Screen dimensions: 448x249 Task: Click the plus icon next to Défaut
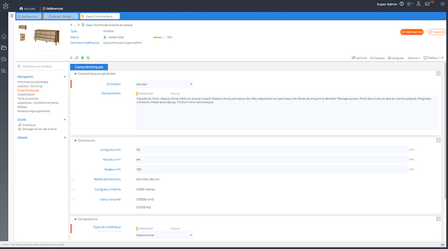point(442,58)
